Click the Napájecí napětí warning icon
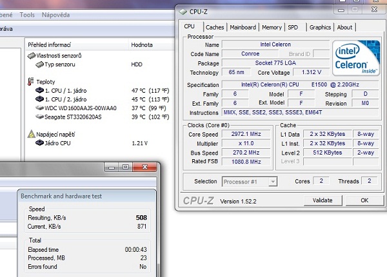Image resolution: width=387 pixels, height=277 pixels. tap(32, 133)
